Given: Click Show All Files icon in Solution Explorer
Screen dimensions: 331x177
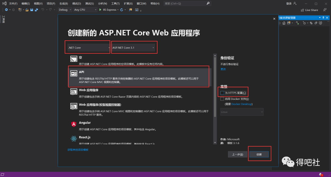Looking at the screenshot, I should pos(321,23).
